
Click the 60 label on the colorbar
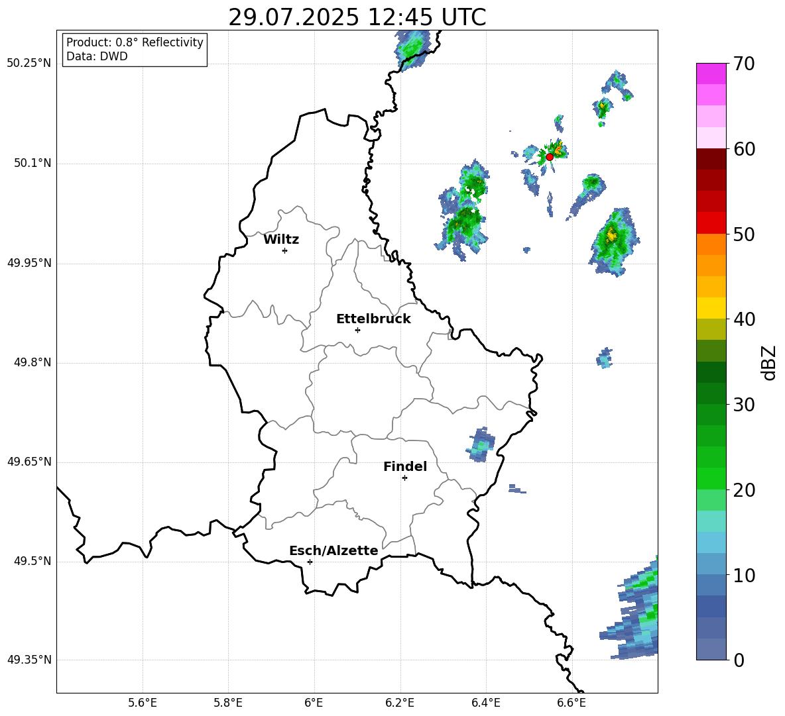pos(744,148)
